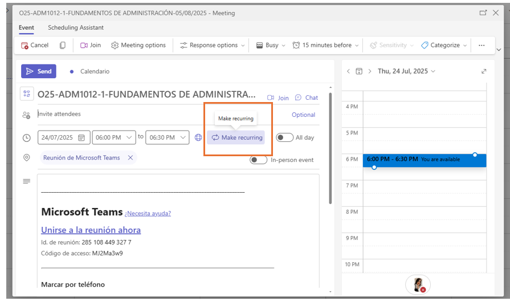The height and width of the screenshot is (301, 510).
Task: Click the Make recurring button
Action: point(236,137)
